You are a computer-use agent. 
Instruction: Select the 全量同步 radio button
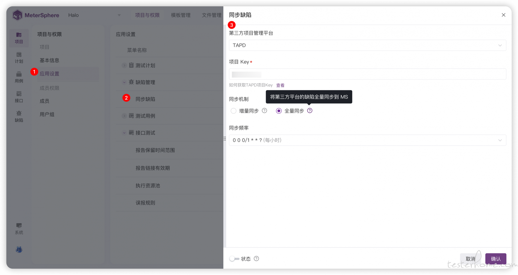click(x=279, y=111)
